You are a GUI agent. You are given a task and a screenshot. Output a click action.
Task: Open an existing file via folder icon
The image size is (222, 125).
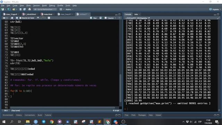pyautogui.click(x=14, y=9)
